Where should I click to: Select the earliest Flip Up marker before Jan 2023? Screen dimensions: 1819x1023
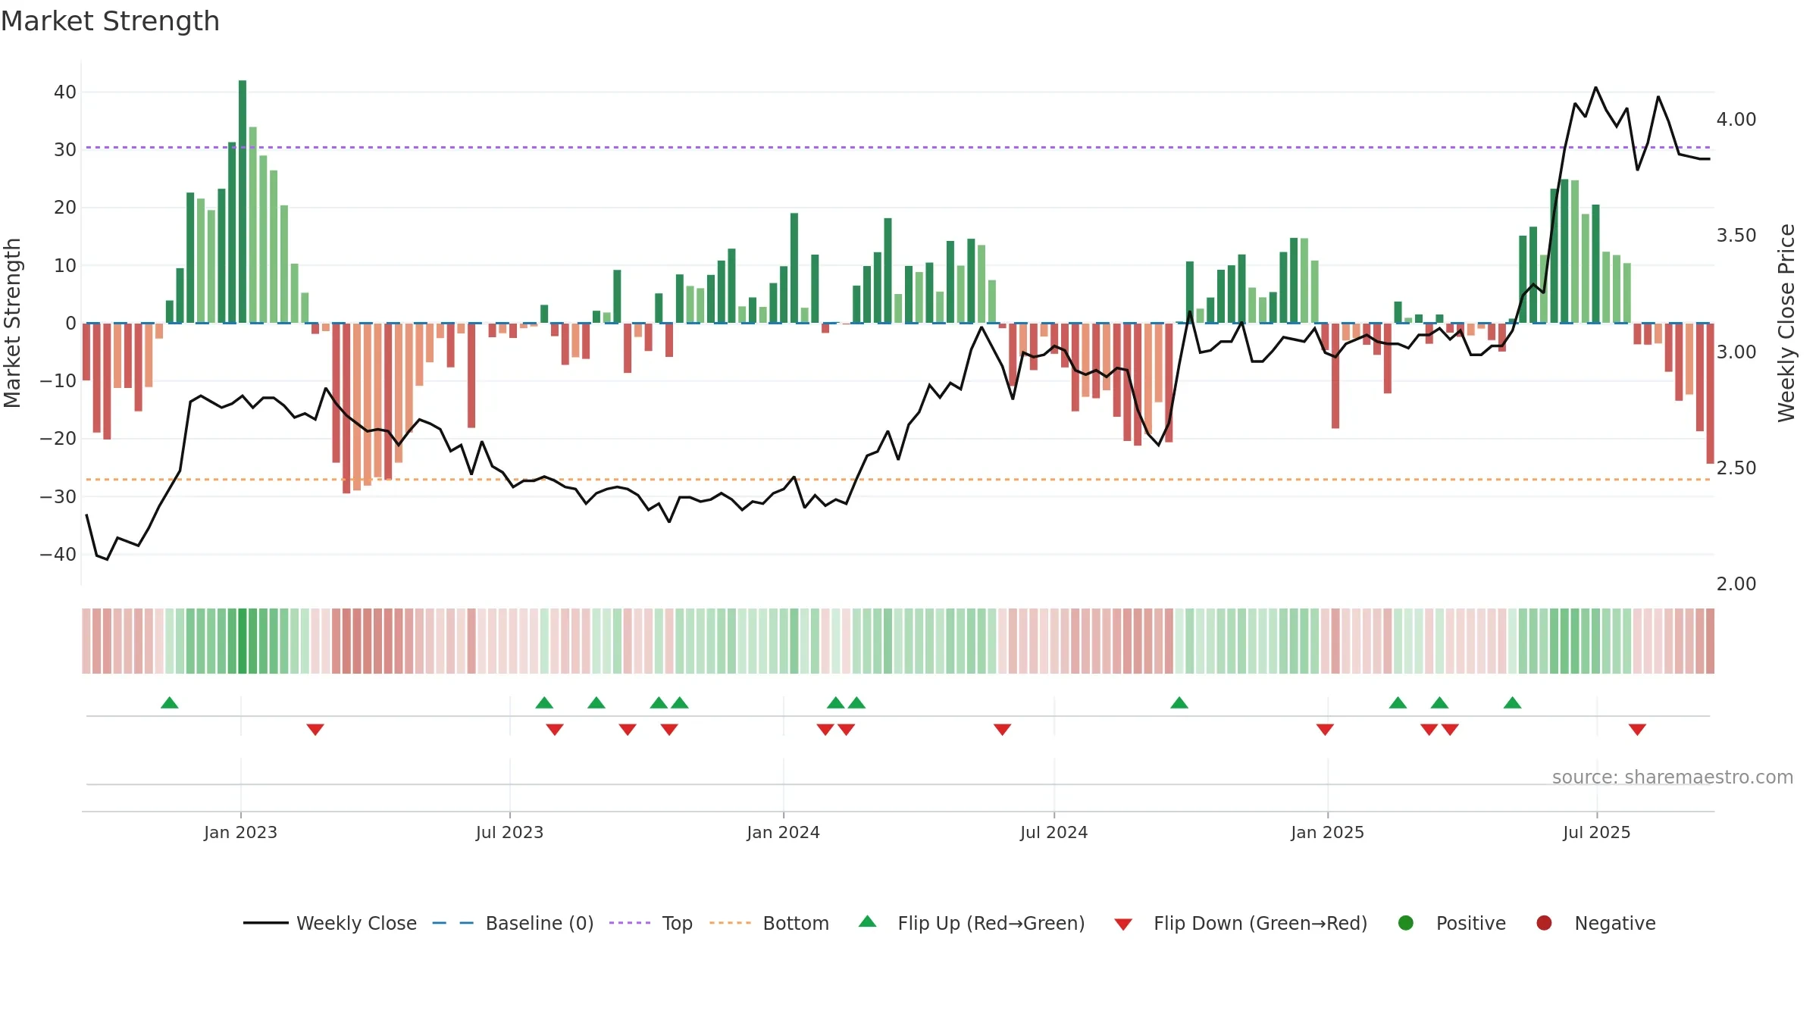pyautogui.click(x=170, y=702)
